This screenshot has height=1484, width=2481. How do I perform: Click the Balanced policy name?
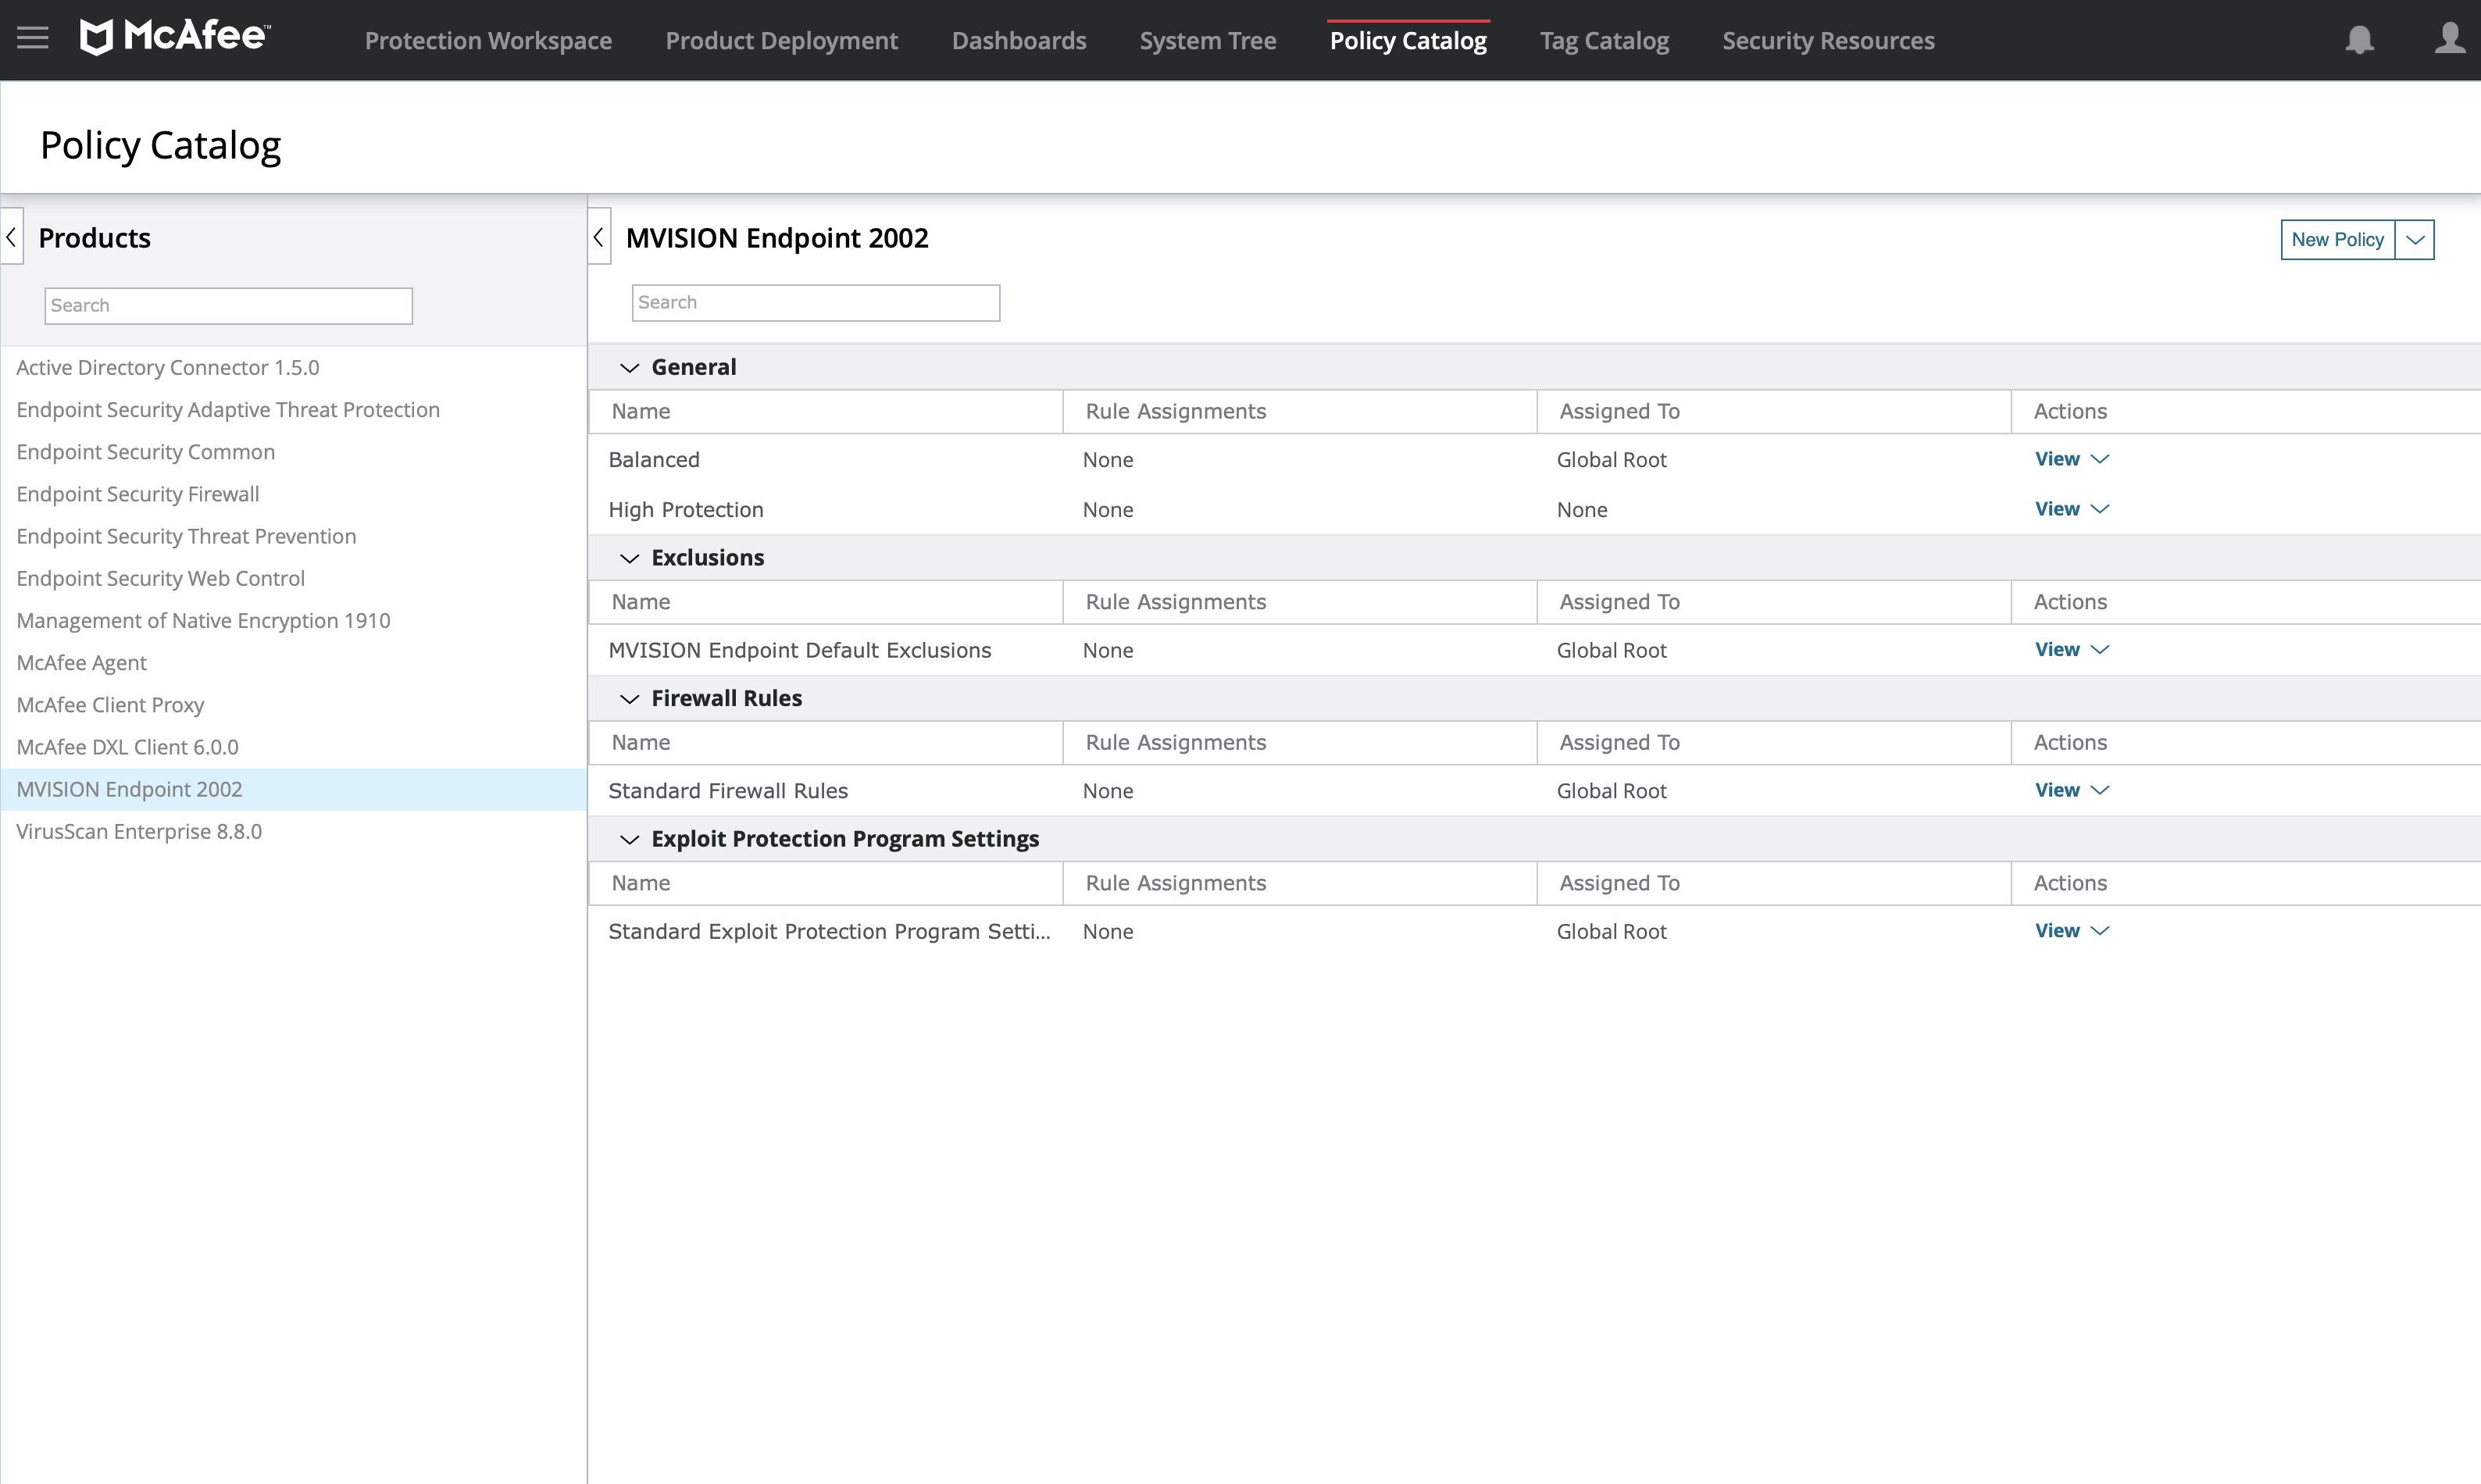point(654,460)
